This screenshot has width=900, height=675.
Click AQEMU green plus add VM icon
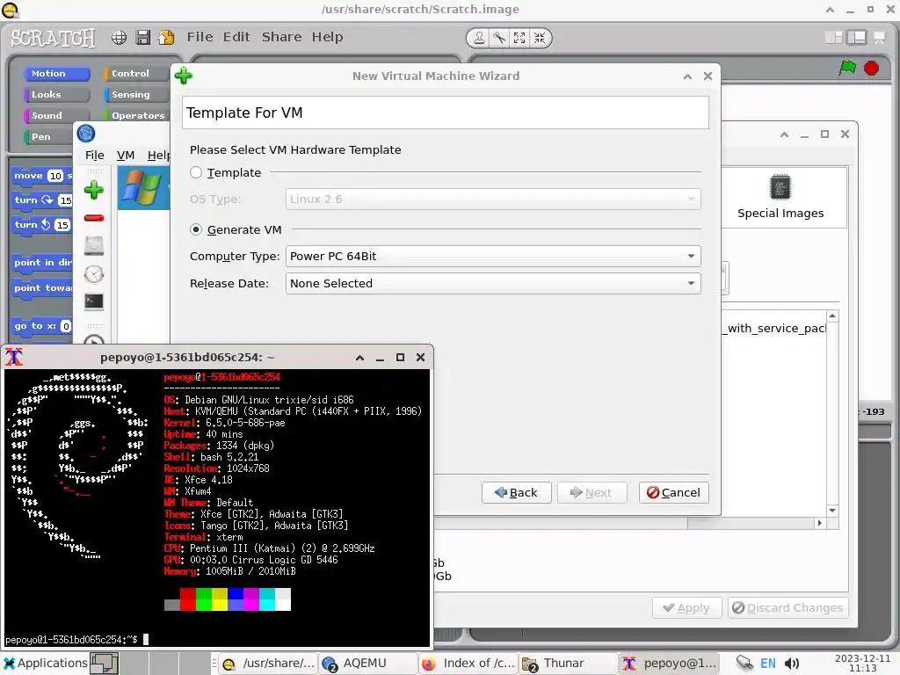click(94, 190)
